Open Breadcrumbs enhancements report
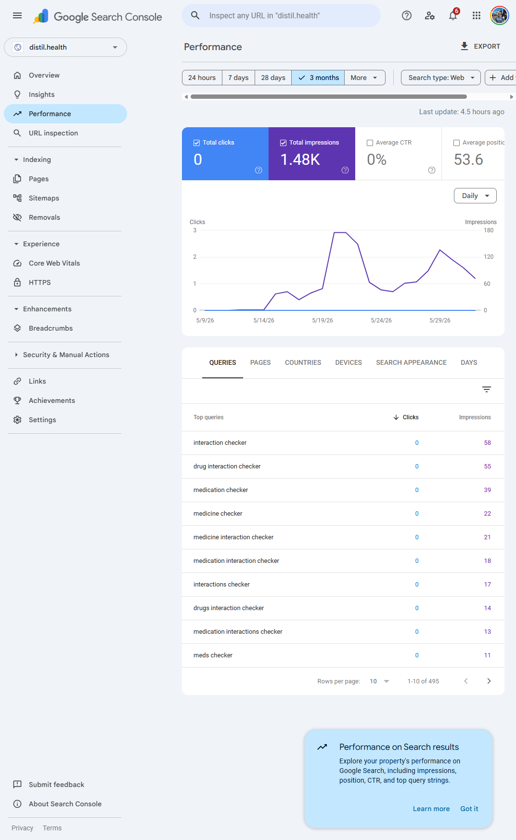 click(x=65, y=328)
